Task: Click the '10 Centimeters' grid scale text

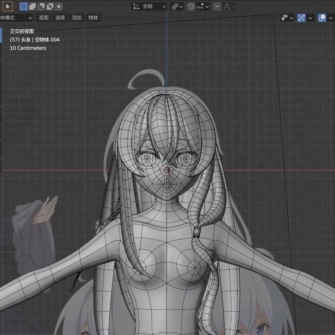Action: click(28, 48)
